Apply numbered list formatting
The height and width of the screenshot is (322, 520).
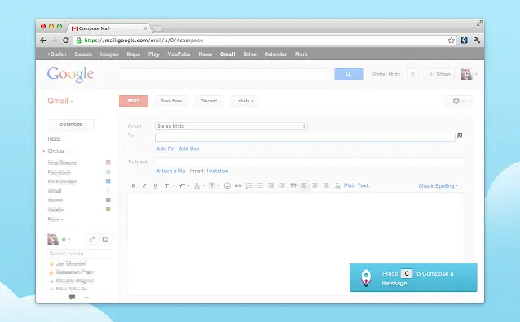[249, 185]
